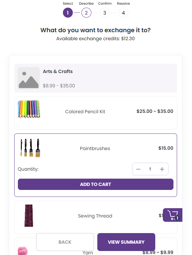The height and width of the screenshot is (255, 192).
Task: Jump to step 3 Confirm
Action: click(105, 13)
